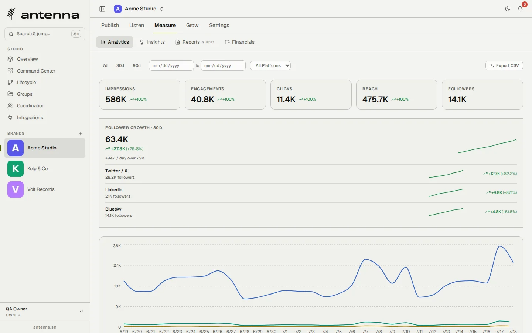Viewport: 532px width, 333px height.
Task: Select the Financials sub-tab
Action: (240, 42)
